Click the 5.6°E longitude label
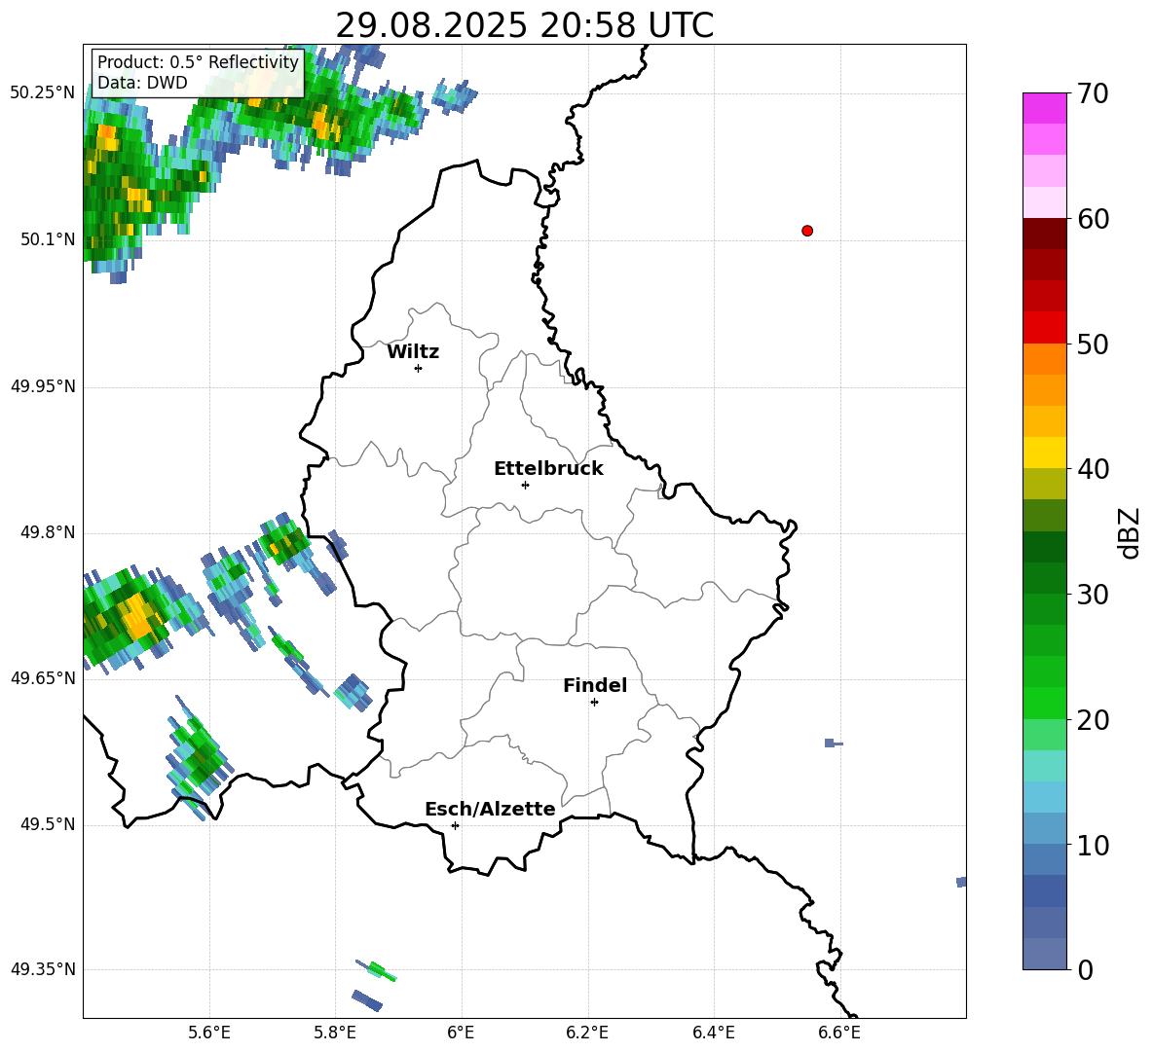1153x1052 pixels. 209,1033
